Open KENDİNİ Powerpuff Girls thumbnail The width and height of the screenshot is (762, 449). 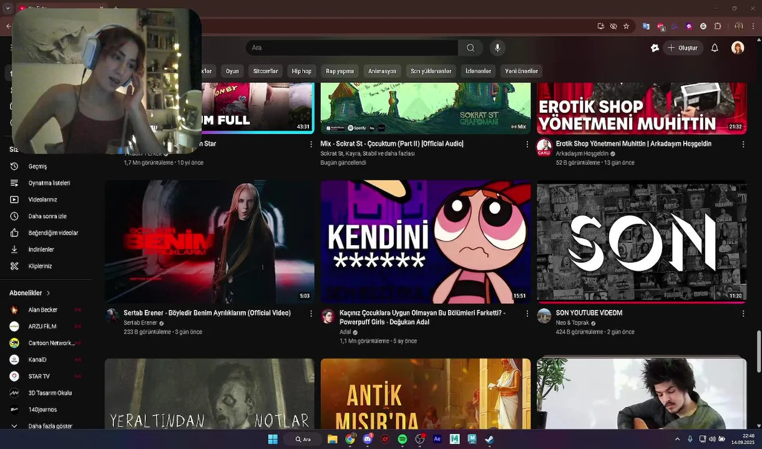coord(426,242)
